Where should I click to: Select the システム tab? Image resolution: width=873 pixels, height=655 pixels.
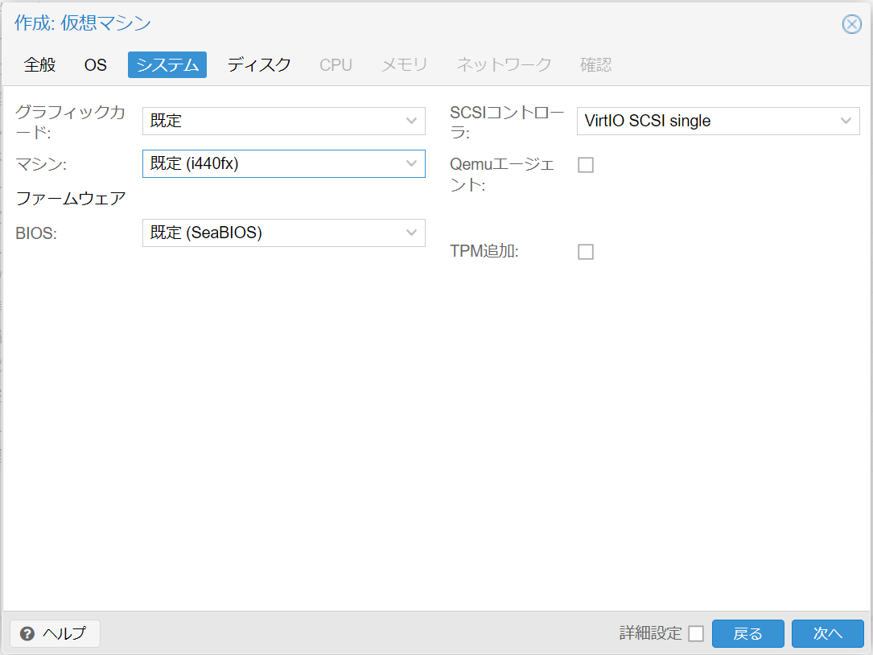(x=167, y=65)
